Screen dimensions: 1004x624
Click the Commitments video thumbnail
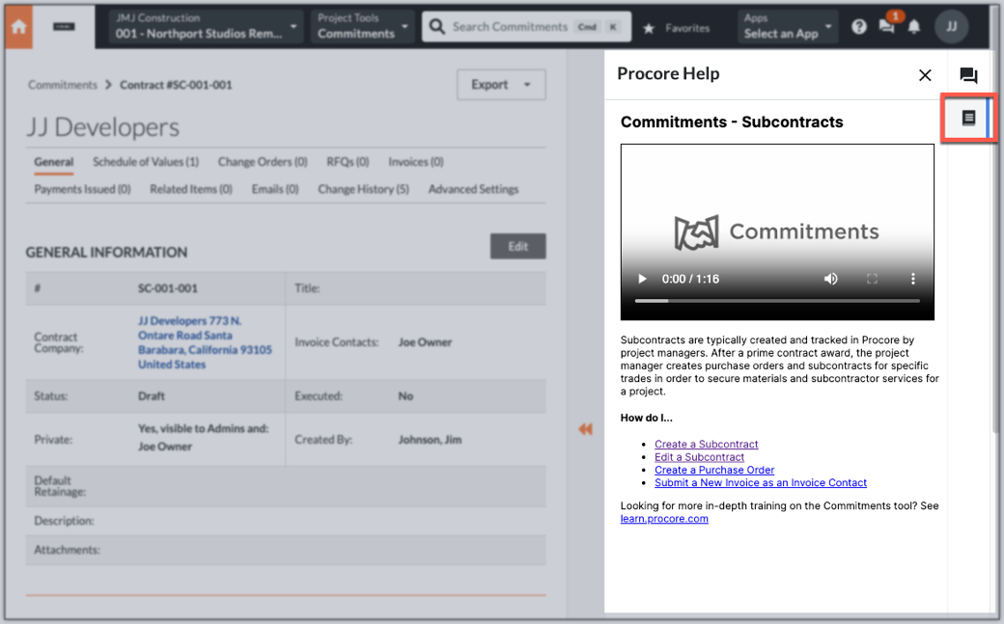777,231
